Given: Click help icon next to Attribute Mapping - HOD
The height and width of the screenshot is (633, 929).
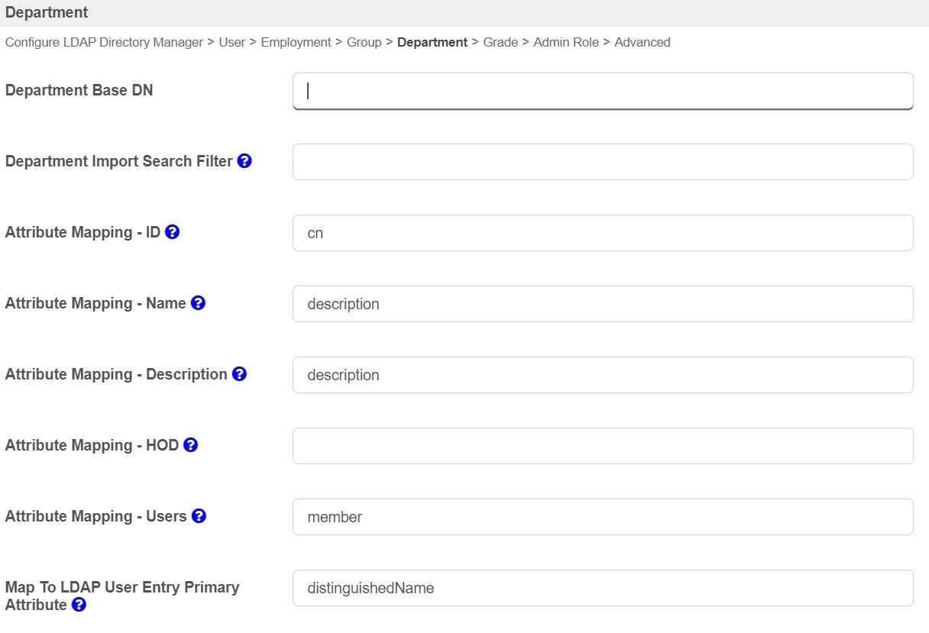Looking at the screenshot, I should click(191, 445).
